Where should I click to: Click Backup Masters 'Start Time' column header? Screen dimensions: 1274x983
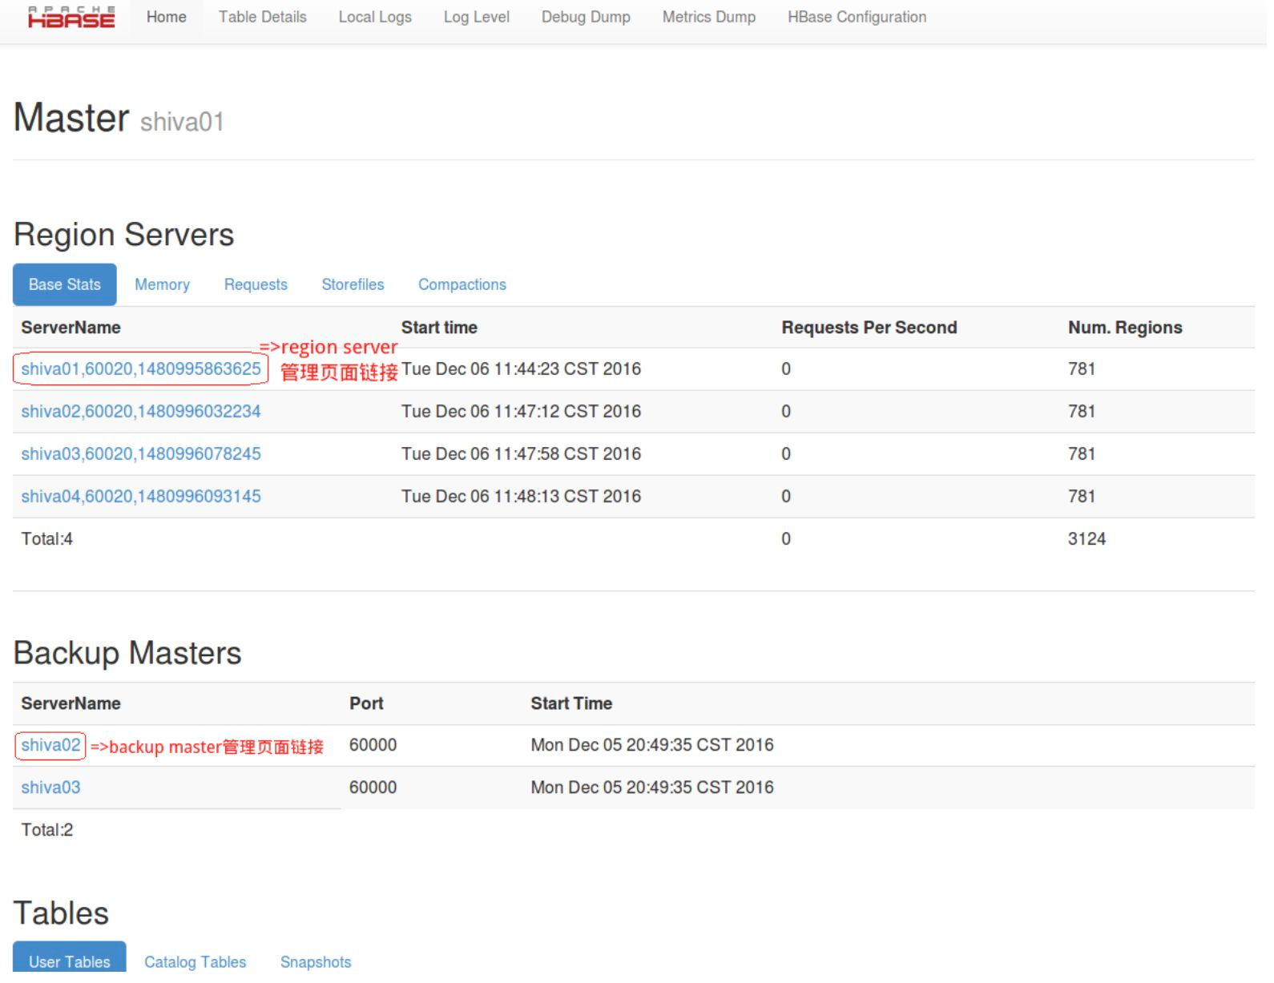[571, 703]
